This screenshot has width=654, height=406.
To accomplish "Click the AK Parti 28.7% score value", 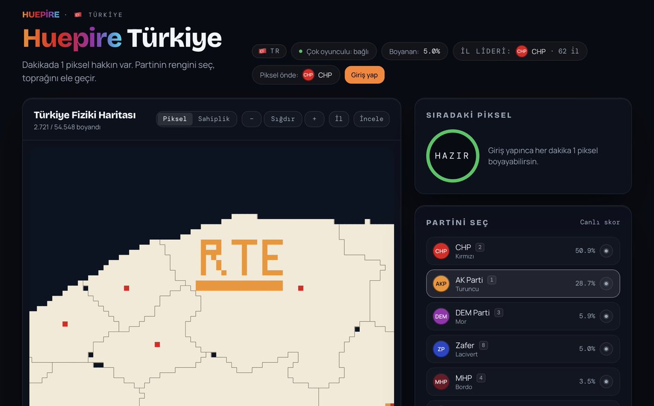I will click(x=585, y=283).
